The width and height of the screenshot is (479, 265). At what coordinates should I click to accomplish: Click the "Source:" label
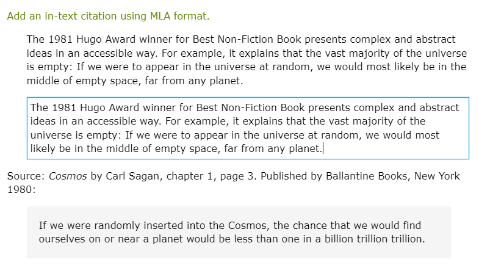click(x=26, y=176)
